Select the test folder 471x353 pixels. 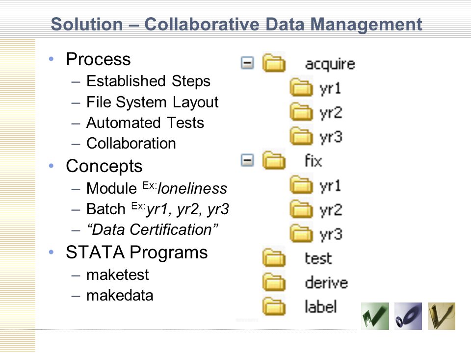297,258
